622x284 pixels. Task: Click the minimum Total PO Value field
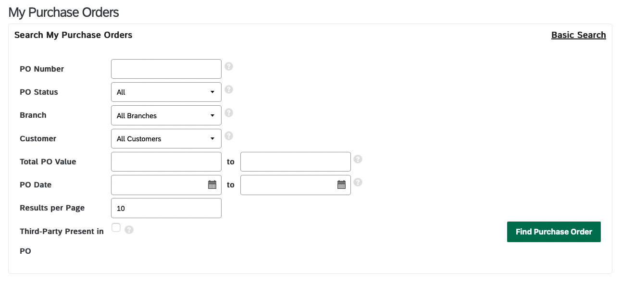(x=166, y=161)
